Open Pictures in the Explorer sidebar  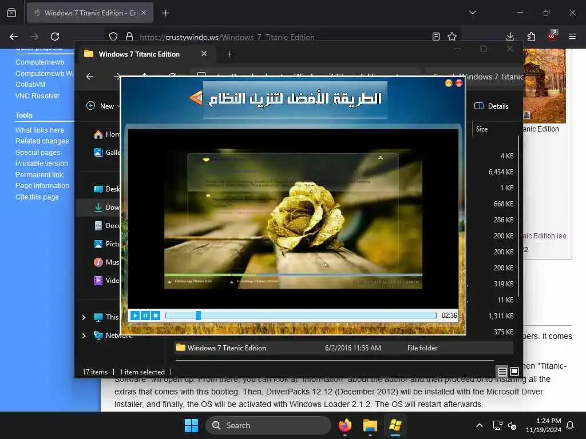106,244
